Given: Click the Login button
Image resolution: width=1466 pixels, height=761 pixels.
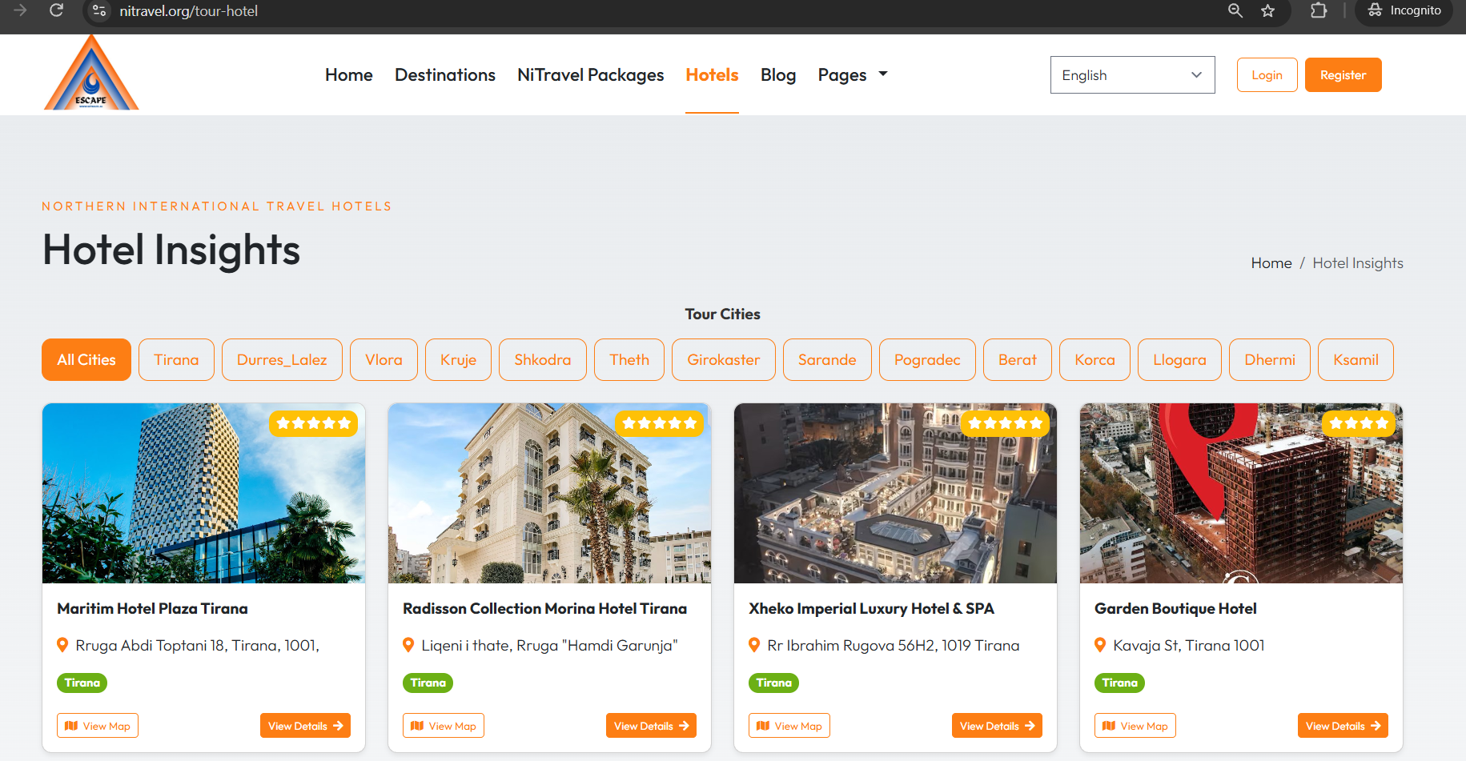Looking at the screenshot, I should tap(1267, 74).
